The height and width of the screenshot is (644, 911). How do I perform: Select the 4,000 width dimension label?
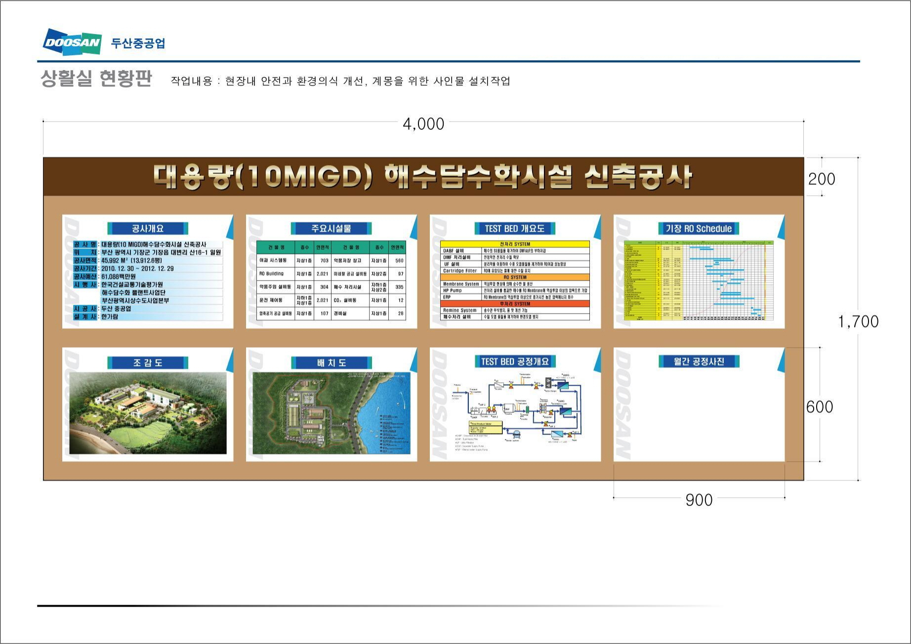[x=423, y=124]
